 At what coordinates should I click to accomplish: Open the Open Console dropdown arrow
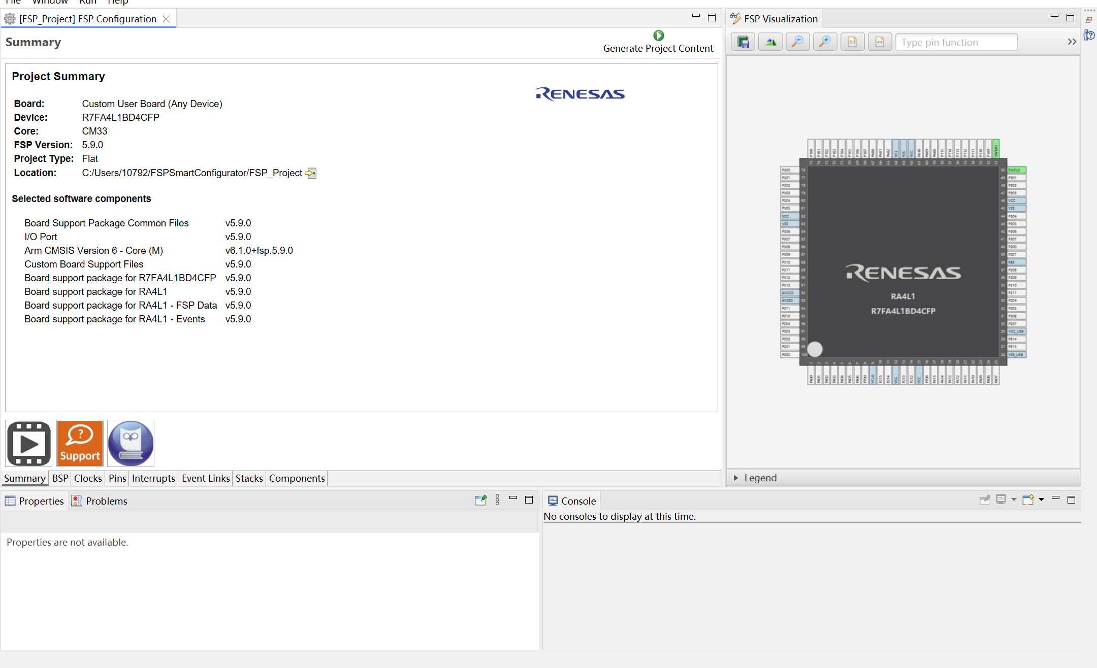(1041, 499)
